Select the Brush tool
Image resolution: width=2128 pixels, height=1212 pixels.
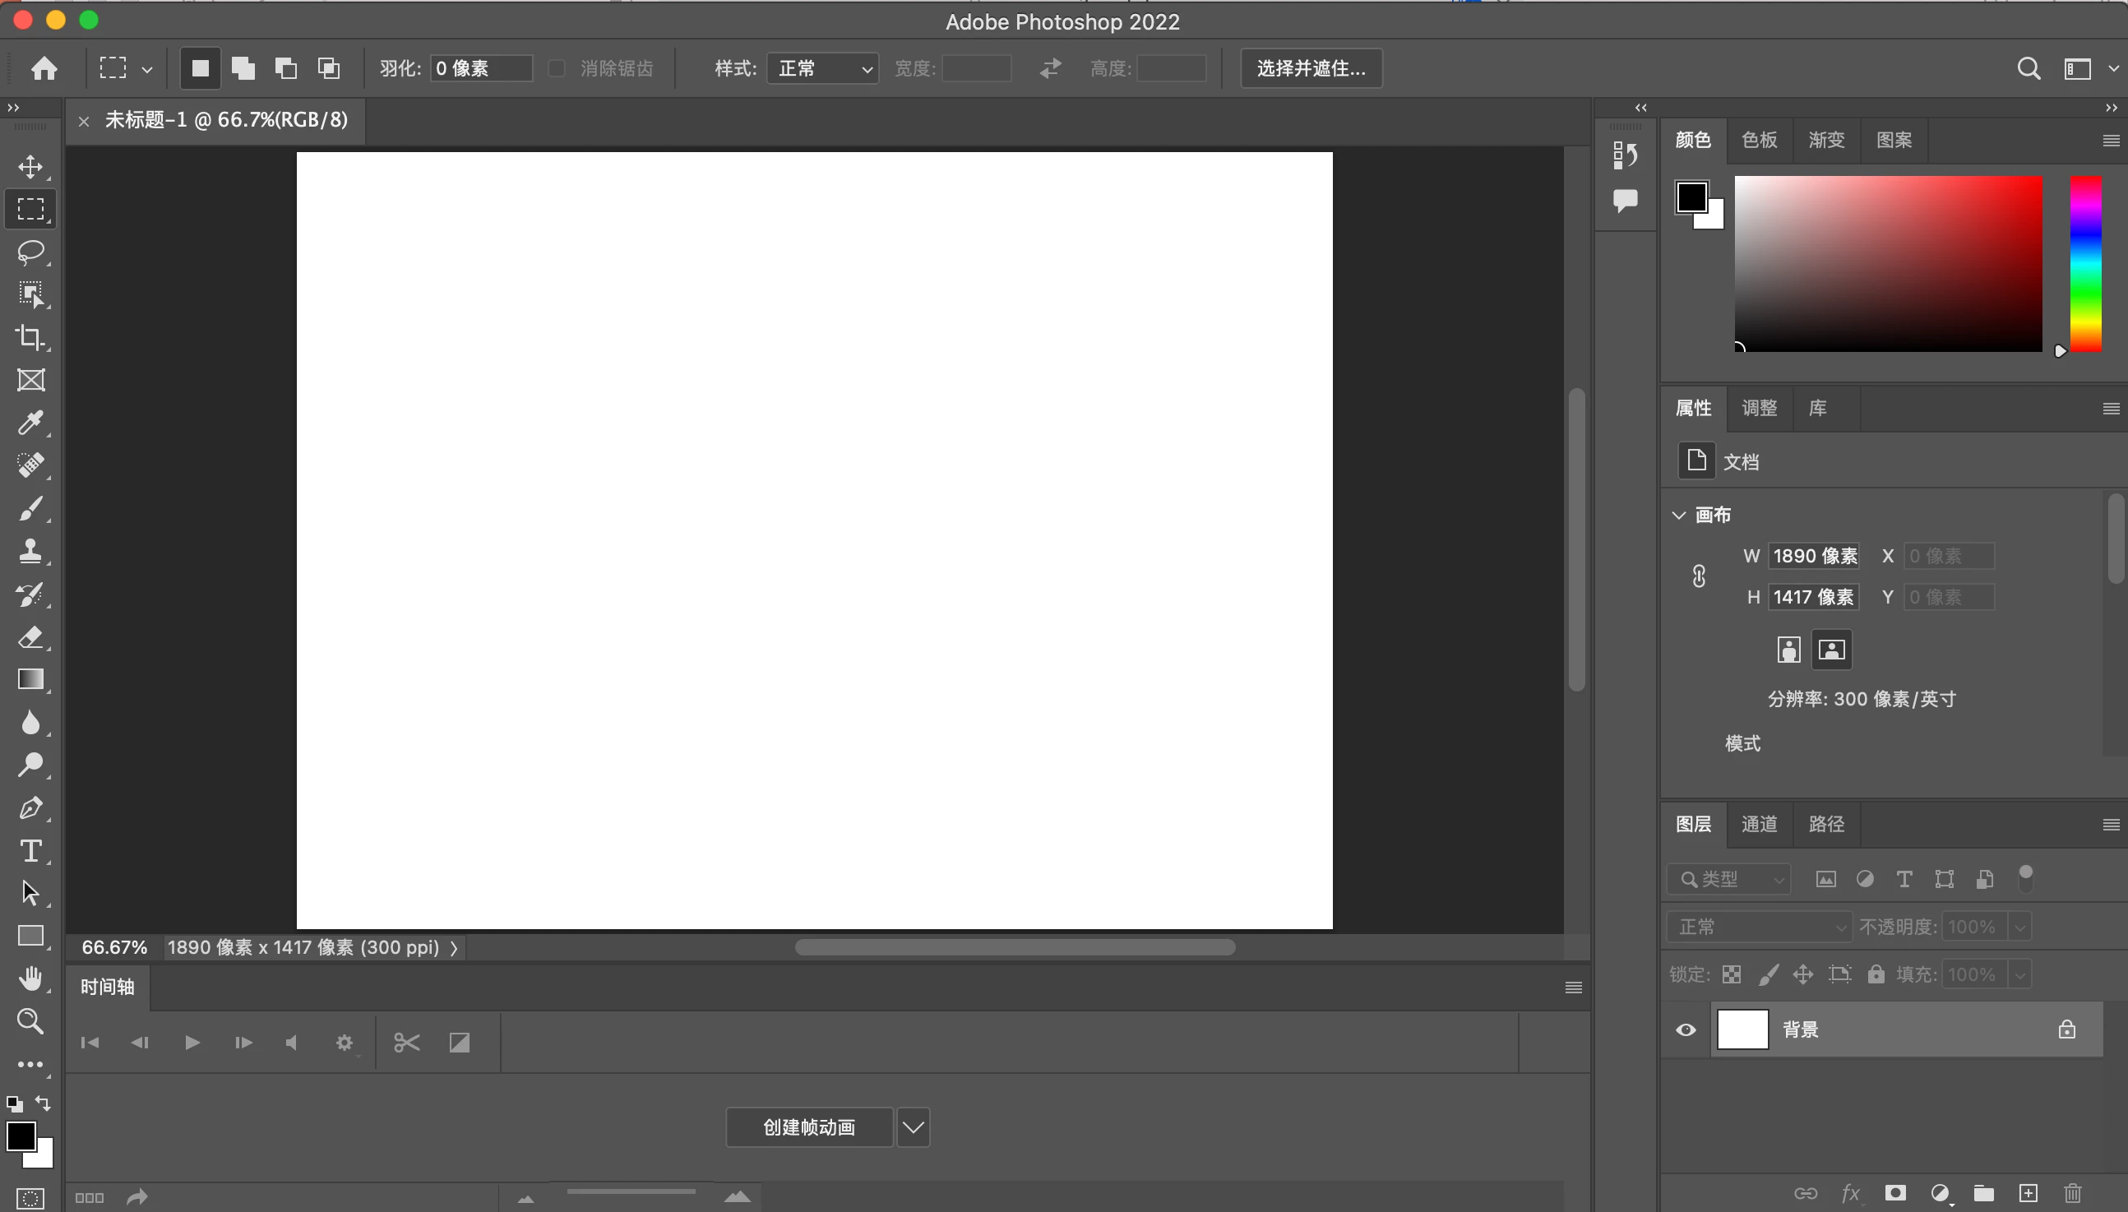coord(30,509)
